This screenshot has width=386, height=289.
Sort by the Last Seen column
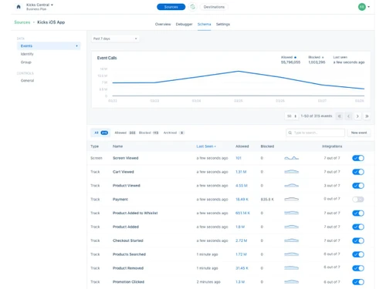point(206,146)
